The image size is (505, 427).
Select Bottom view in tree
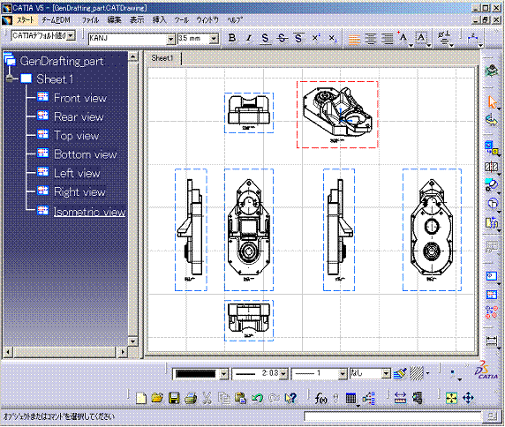(x=86, y=154)
